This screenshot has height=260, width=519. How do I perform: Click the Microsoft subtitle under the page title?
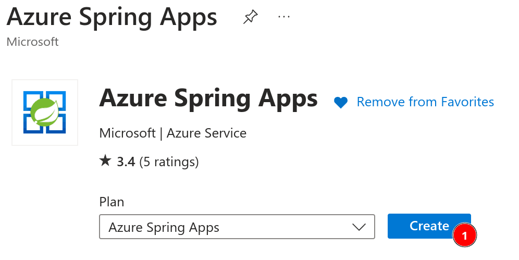point(32,42)
